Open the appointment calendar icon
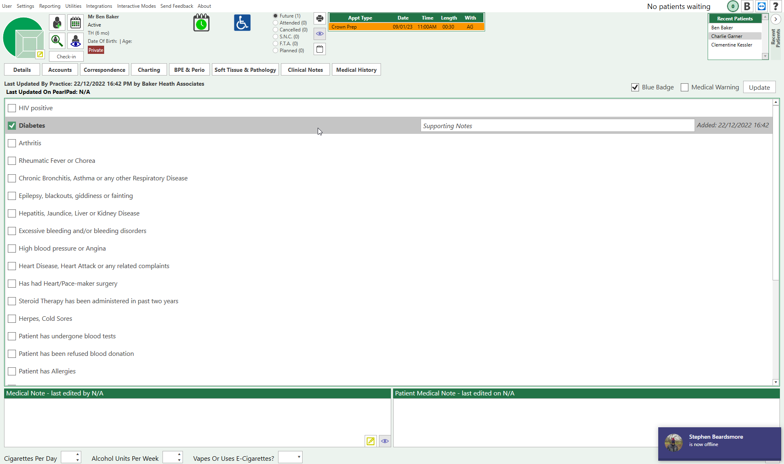784x464 pixels. point(76,22)
